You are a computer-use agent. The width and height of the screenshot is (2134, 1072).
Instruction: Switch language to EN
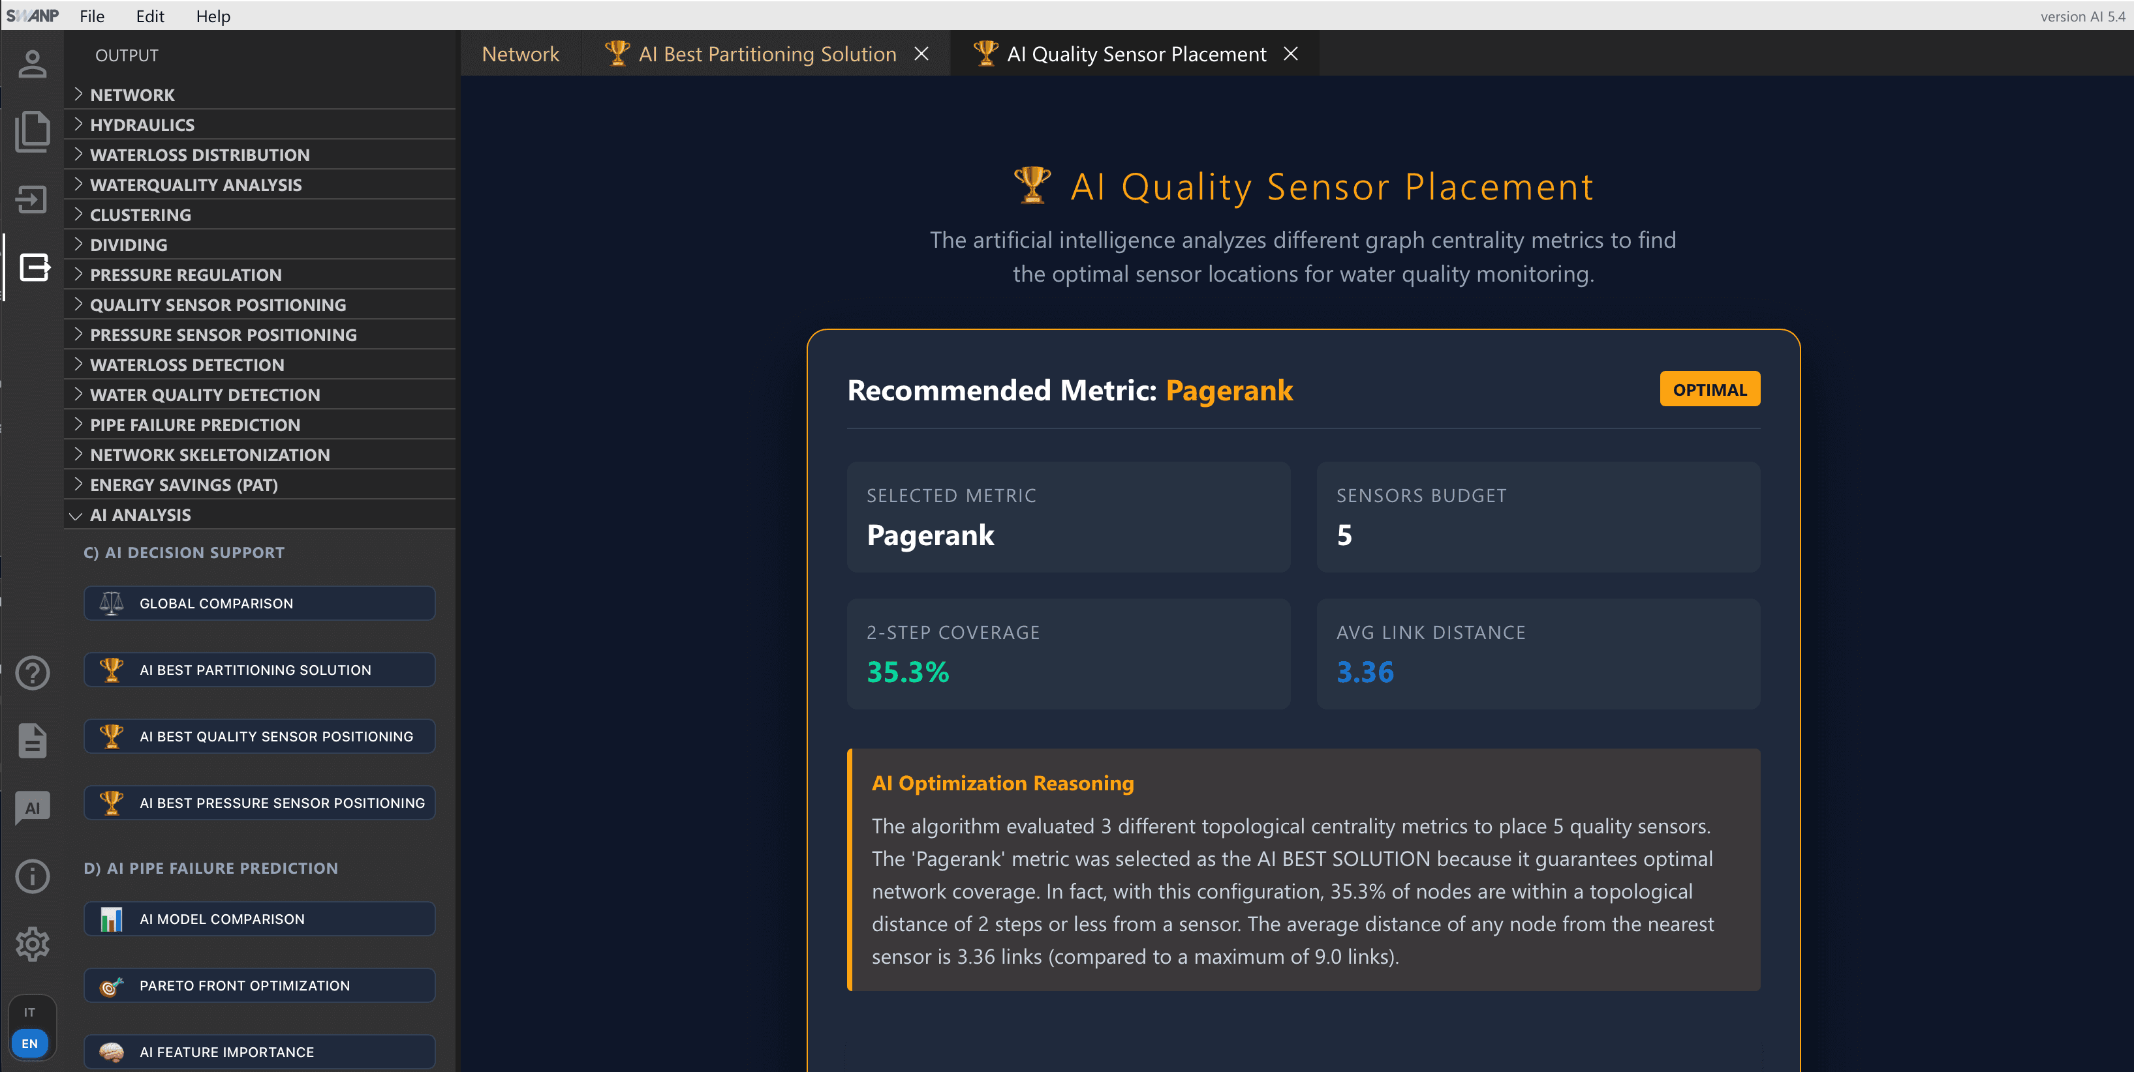coord(30,1044)
